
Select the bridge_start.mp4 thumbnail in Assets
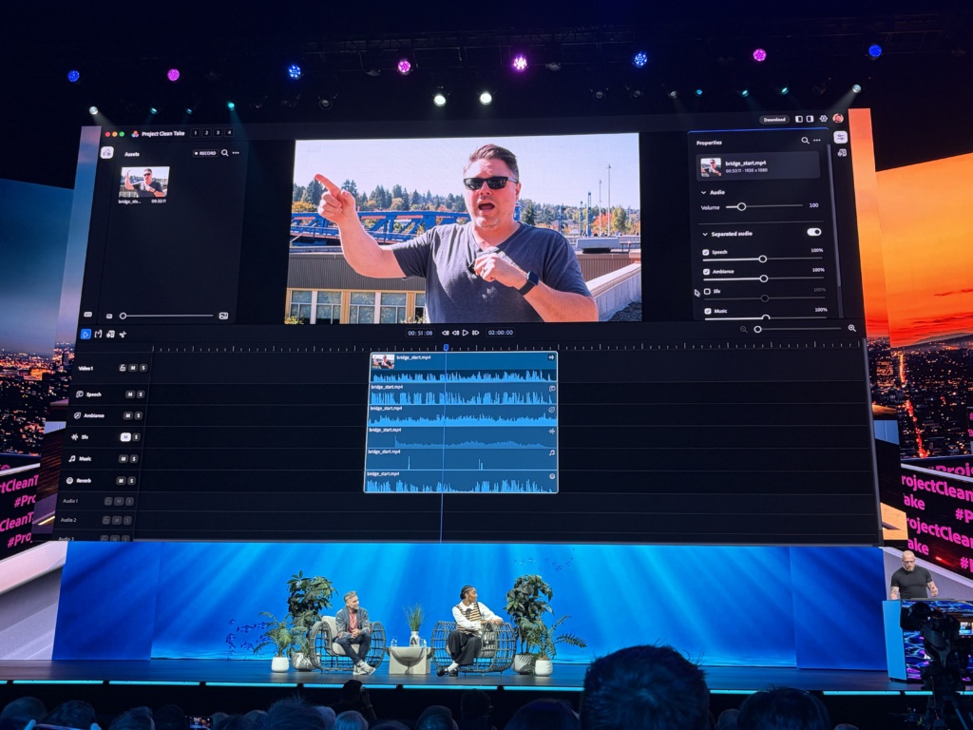144,183
